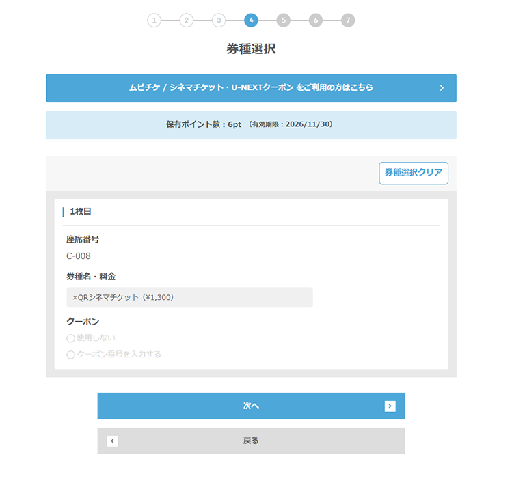Select the 使用しない coupon radio button
The width and height of the screenshot is (512, 483).
(x=70, y=338)
